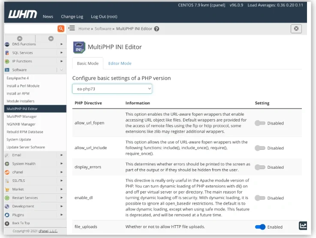The width and height of the screenshot is (316, 238).
Task: Click the Back To Top arrow icon
Action: click(x=7, y=223)
